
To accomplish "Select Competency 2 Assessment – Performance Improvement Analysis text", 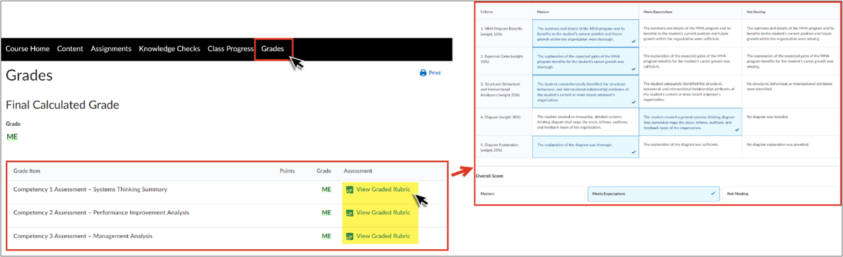I will pyautogui.click(x=101, y=213).
